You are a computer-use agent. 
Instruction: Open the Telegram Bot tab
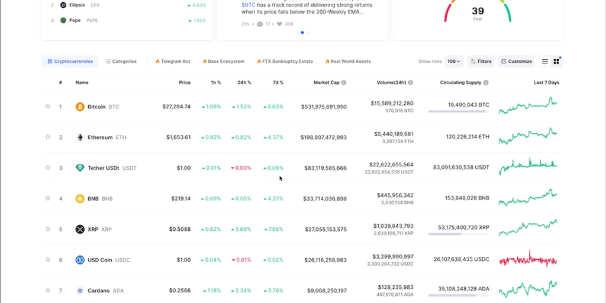[173, 62]
